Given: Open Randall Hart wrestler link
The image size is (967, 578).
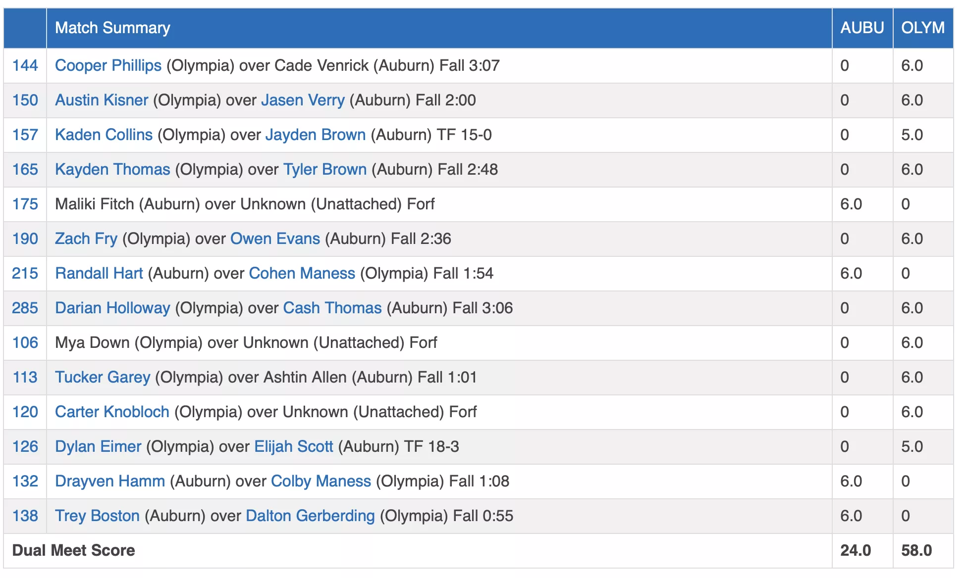Looking at the screenshot, I should [x=99, y=273].
